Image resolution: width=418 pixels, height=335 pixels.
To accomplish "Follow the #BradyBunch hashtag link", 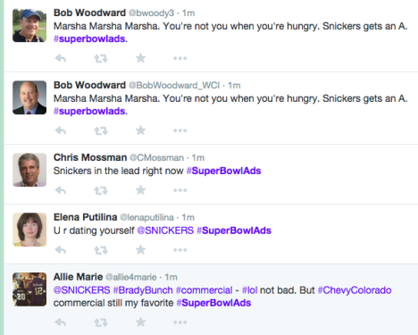I will point(143,290).
